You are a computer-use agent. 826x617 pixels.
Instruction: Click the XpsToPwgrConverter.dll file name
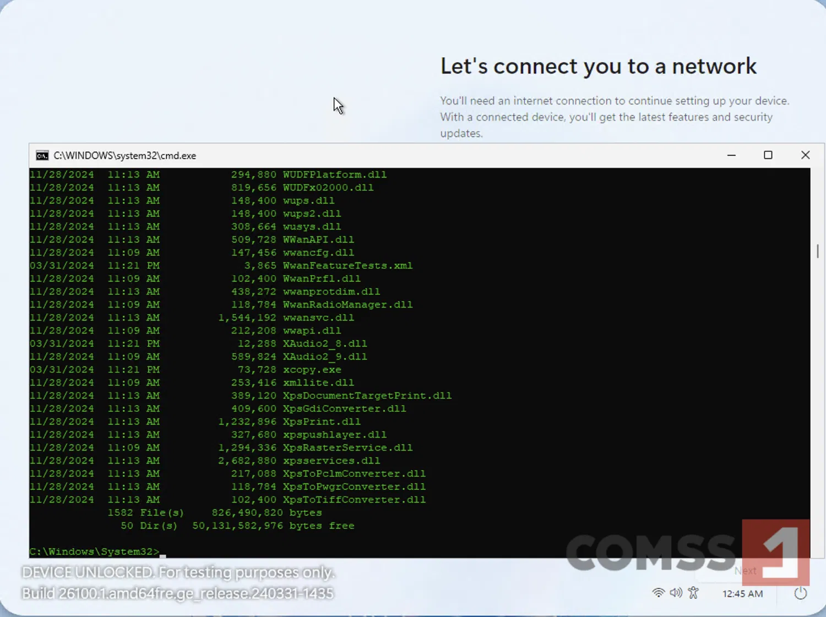(355, 487)
